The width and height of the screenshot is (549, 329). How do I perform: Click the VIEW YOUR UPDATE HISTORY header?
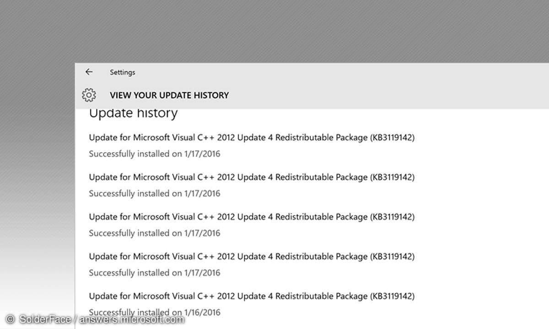tap(169, 96)
